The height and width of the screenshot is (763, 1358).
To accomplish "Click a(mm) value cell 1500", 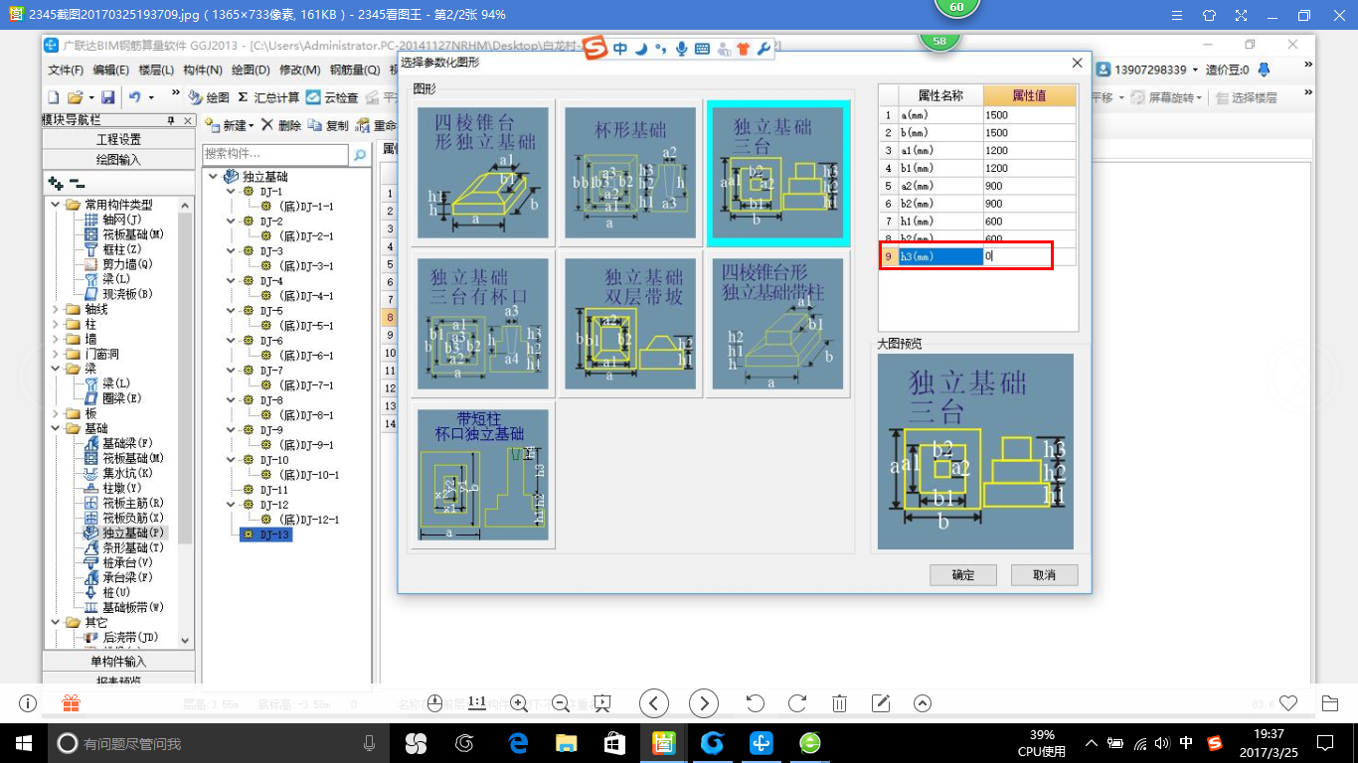I will (1030, 114).
